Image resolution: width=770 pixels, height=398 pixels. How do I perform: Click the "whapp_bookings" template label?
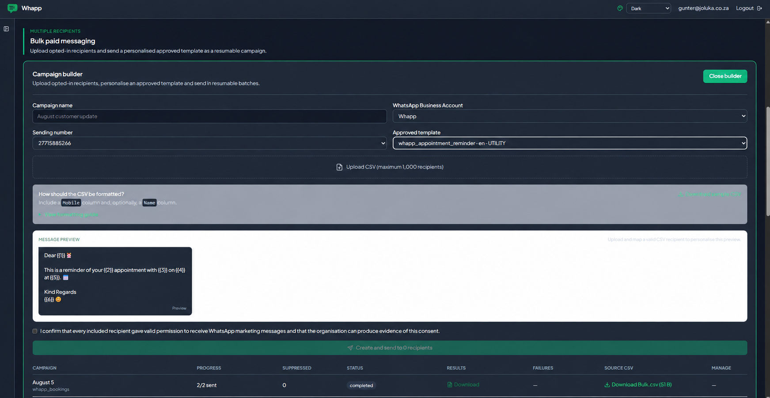(x=51, y=390)
